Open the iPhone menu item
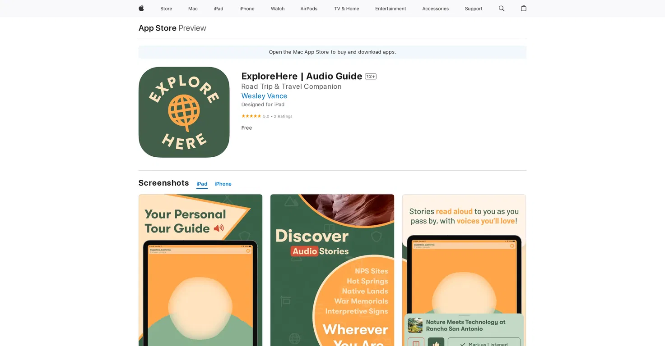 coord(247,9)
